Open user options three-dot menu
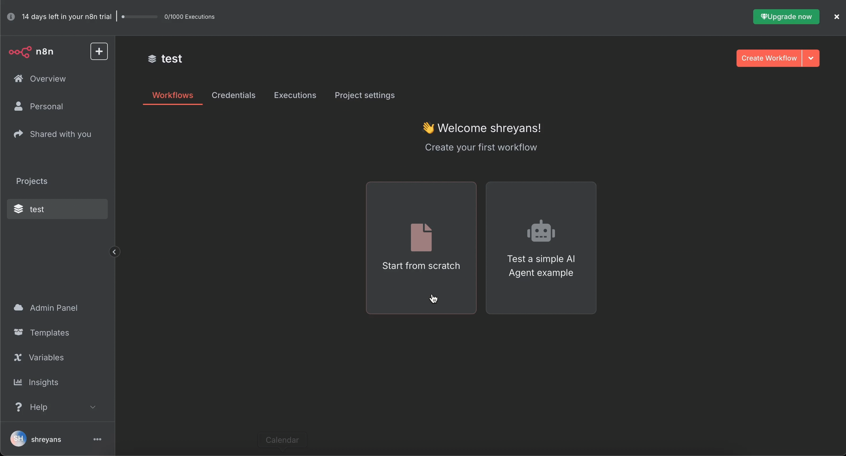 [97, 439]
